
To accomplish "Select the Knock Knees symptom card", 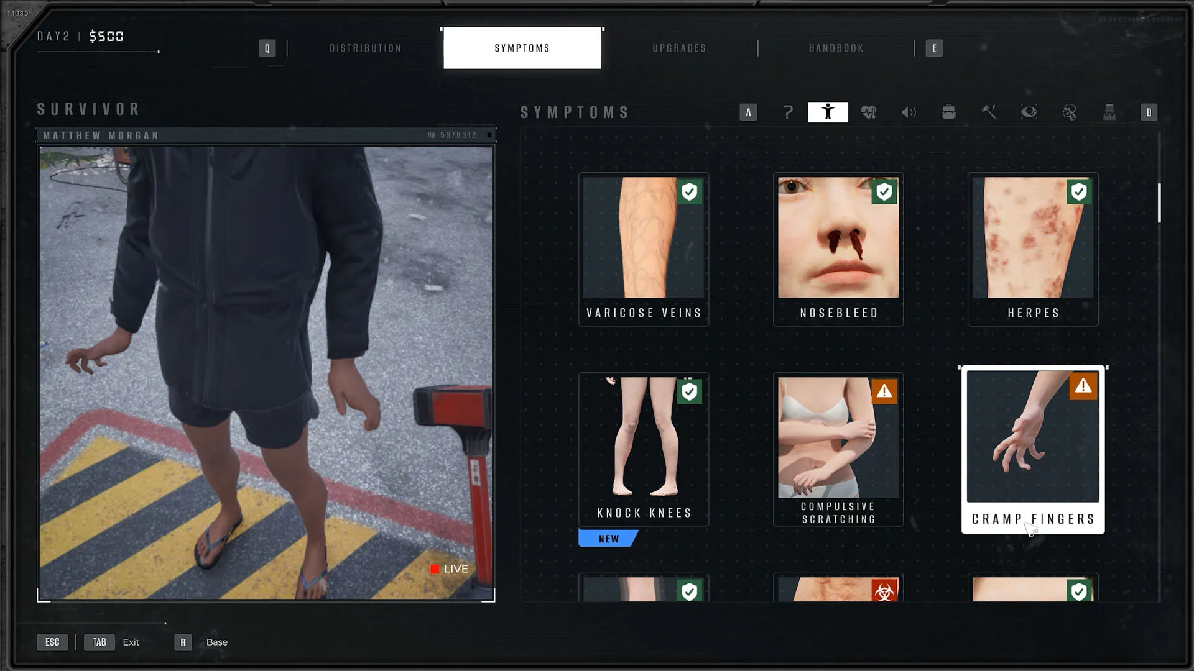I will pos(644,449).
